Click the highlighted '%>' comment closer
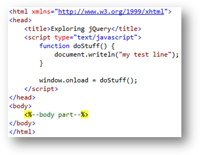The height and width of the screenshot is (155, 200). 85,115
